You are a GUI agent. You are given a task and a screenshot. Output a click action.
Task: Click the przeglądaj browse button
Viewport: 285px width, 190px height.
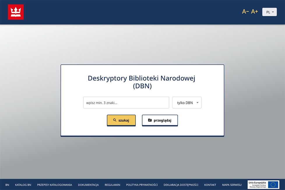(x=160, y=120)
